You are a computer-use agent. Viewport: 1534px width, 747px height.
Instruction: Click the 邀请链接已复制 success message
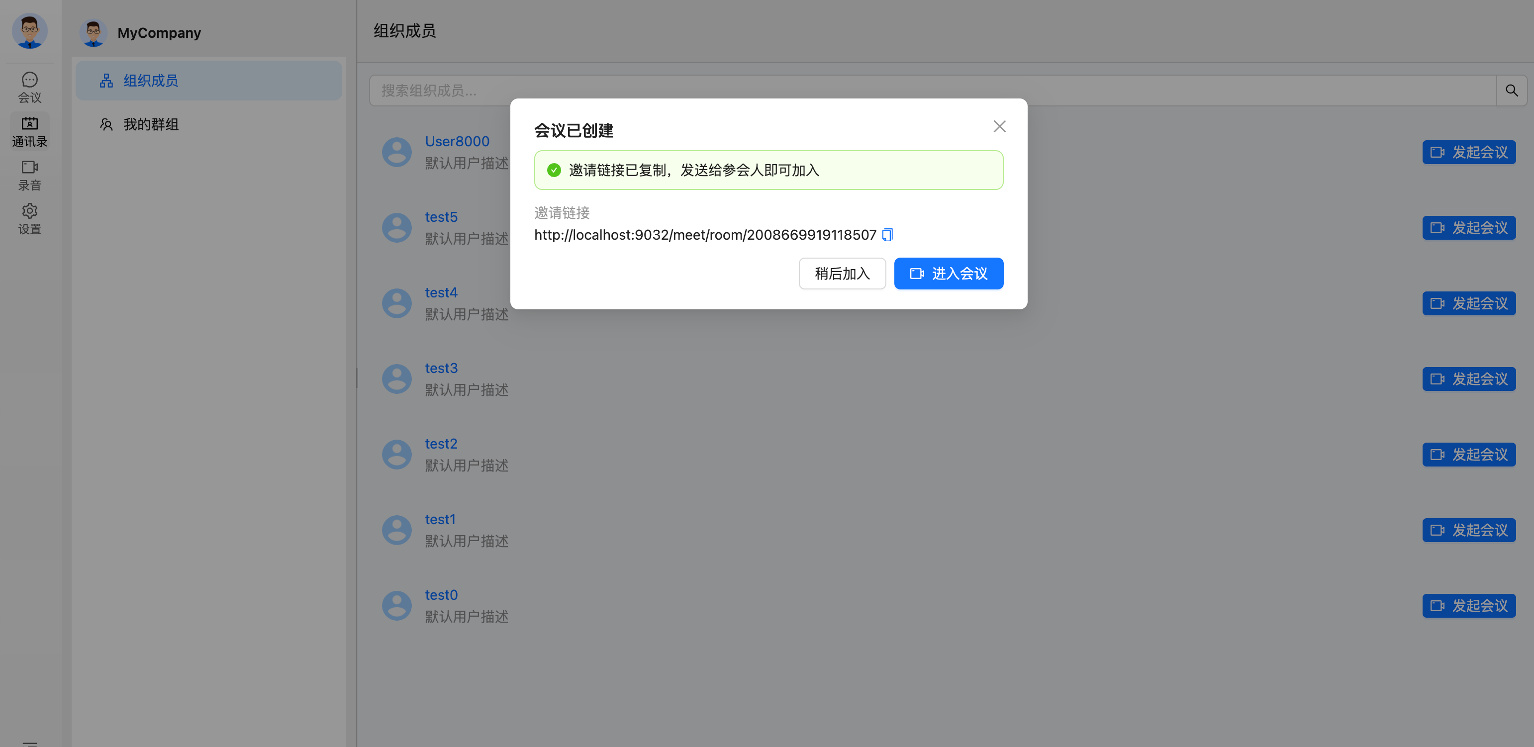coord(768,170)
